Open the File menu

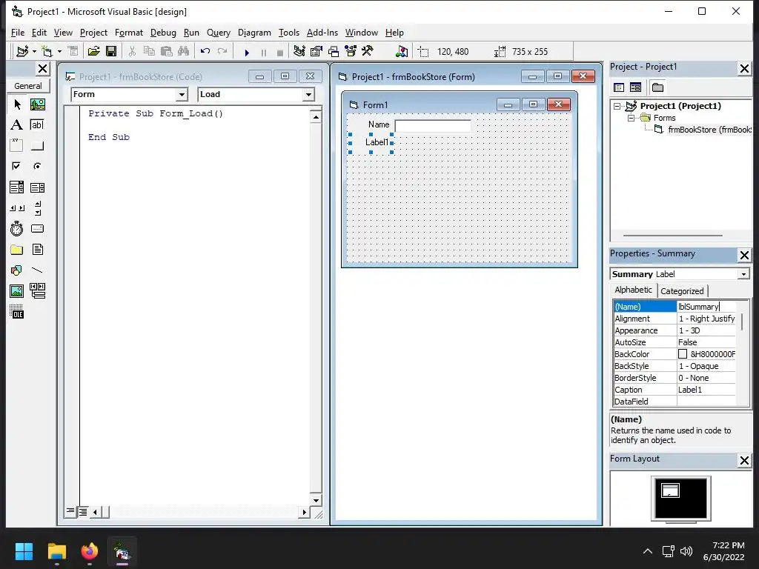tap(18, 33)
